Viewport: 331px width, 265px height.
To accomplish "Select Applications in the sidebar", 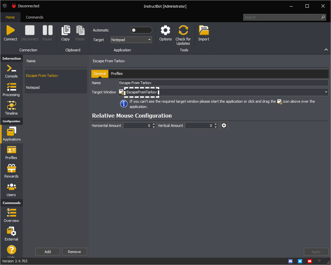I will point(12,134).
